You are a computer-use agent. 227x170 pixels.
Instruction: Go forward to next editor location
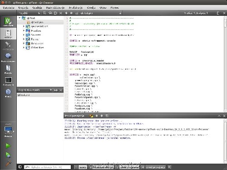(x=71, y=13)
